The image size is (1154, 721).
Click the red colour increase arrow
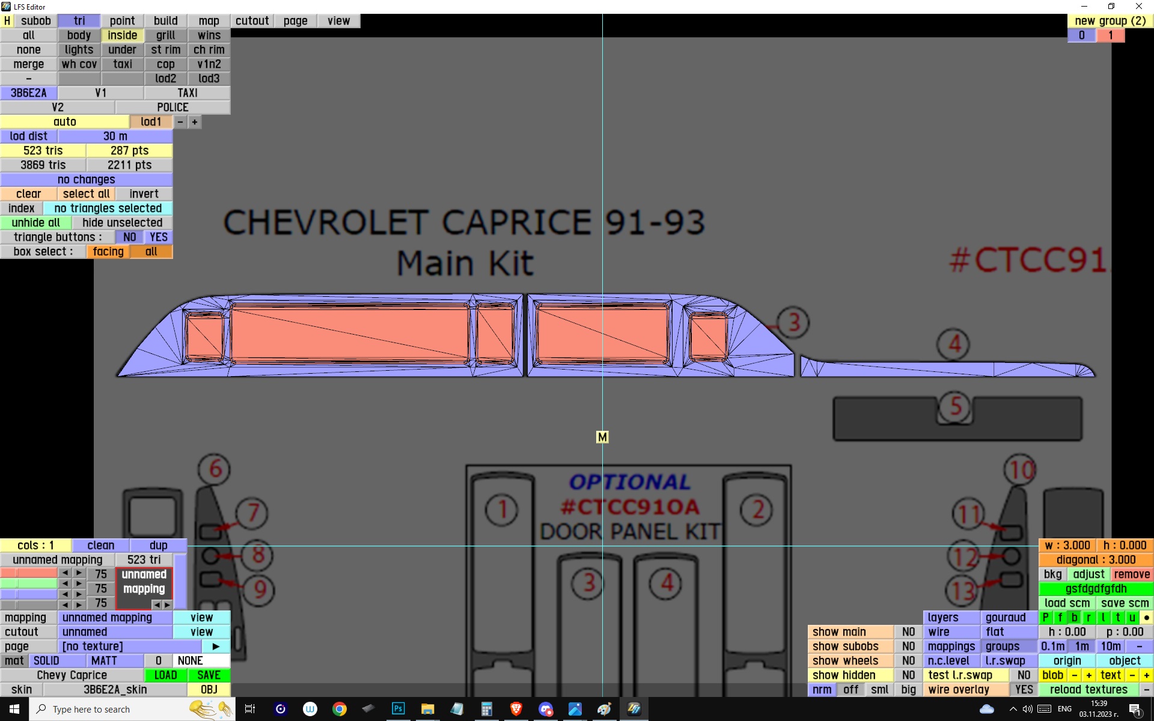pos(79,573)
